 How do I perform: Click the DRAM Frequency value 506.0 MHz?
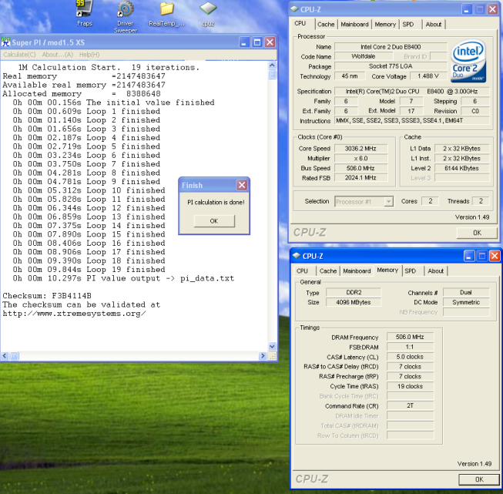point(410,337)
